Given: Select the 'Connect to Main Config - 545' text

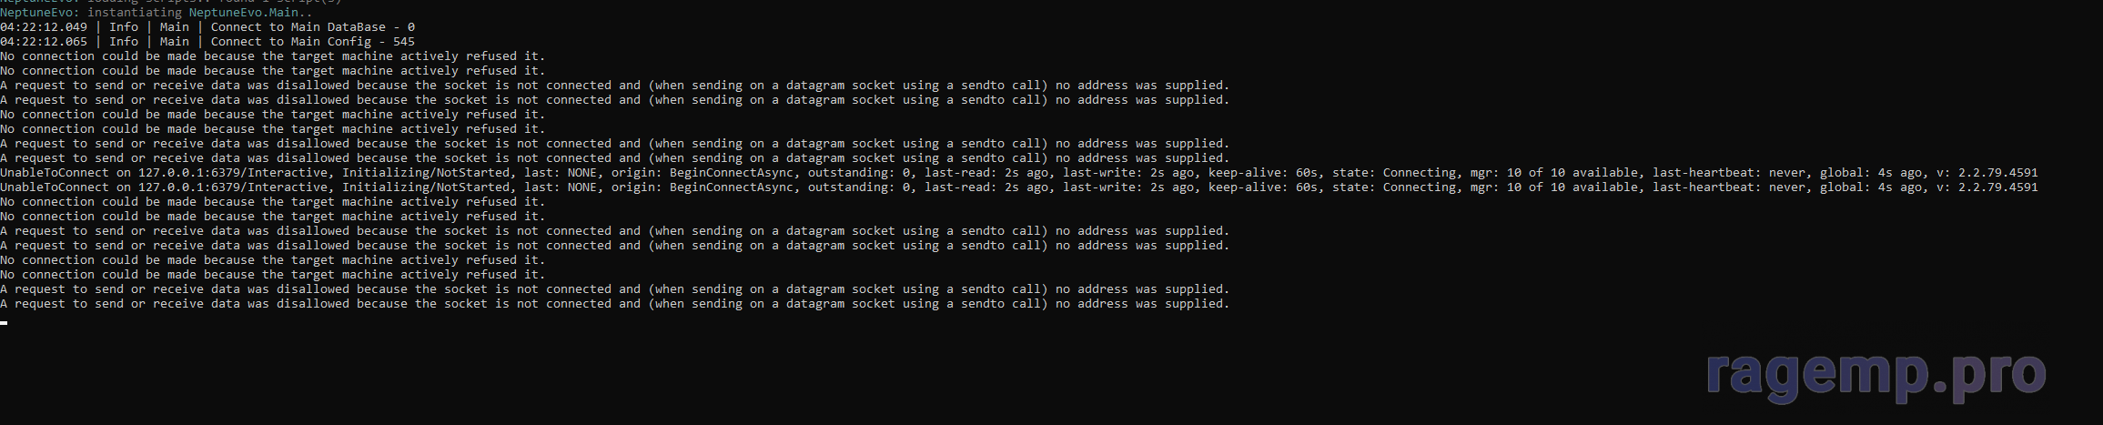Looking at the screenshot, I should 312,42.
